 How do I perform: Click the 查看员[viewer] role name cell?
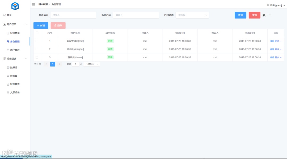tap(75, 57)
